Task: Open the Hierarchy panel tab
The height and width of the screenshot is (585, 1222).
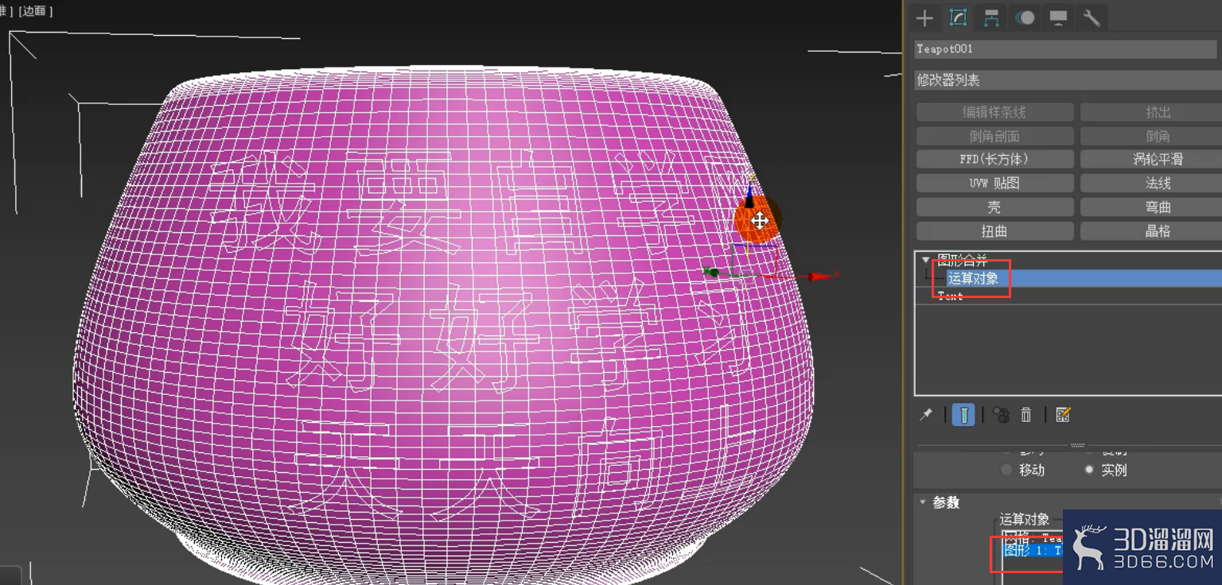Action: (x=991, y=18)
